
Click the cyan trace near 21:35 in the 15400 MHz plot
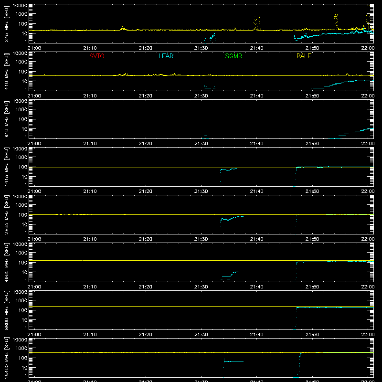coord(233,361)
